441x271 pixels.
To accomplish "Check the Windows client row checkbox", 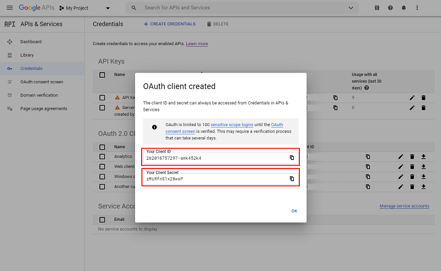I will pyautogui.click(x=102, y=177).
